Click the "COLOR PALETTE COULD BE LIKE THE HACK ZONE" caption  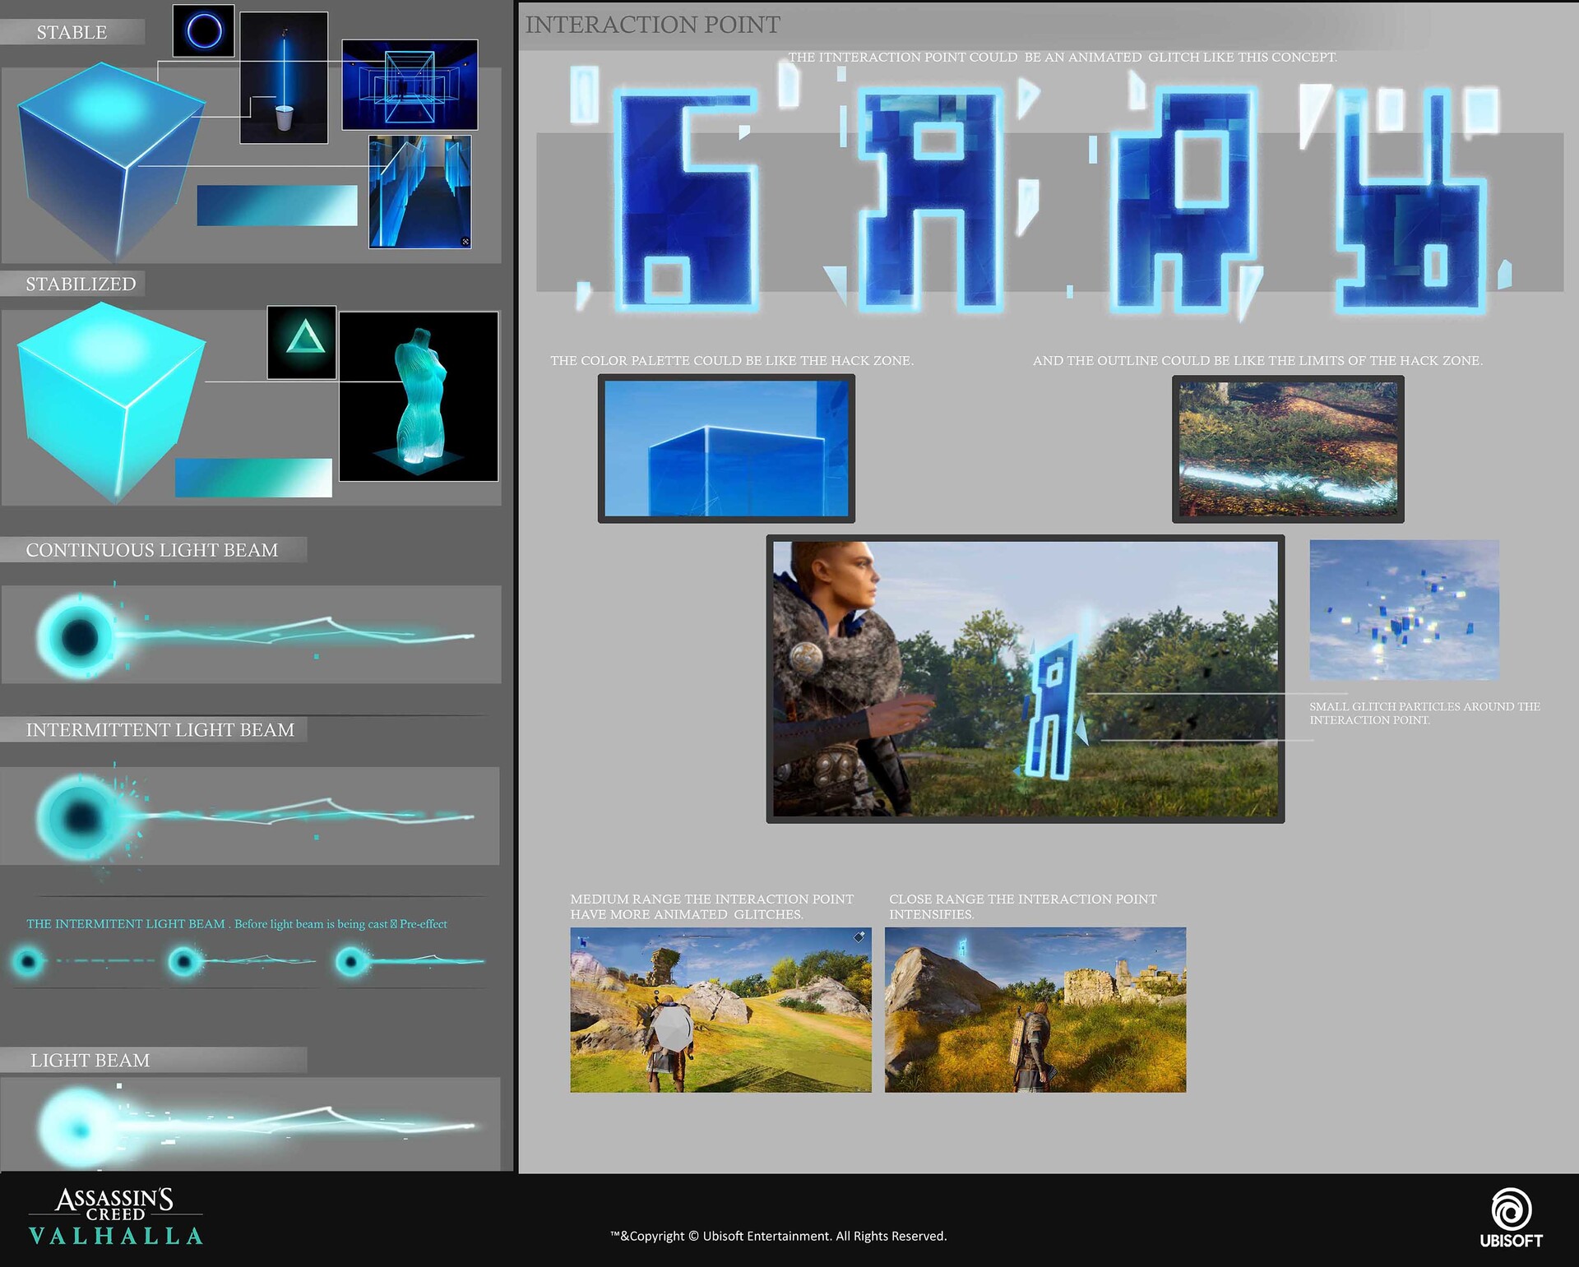pos(732,361)
